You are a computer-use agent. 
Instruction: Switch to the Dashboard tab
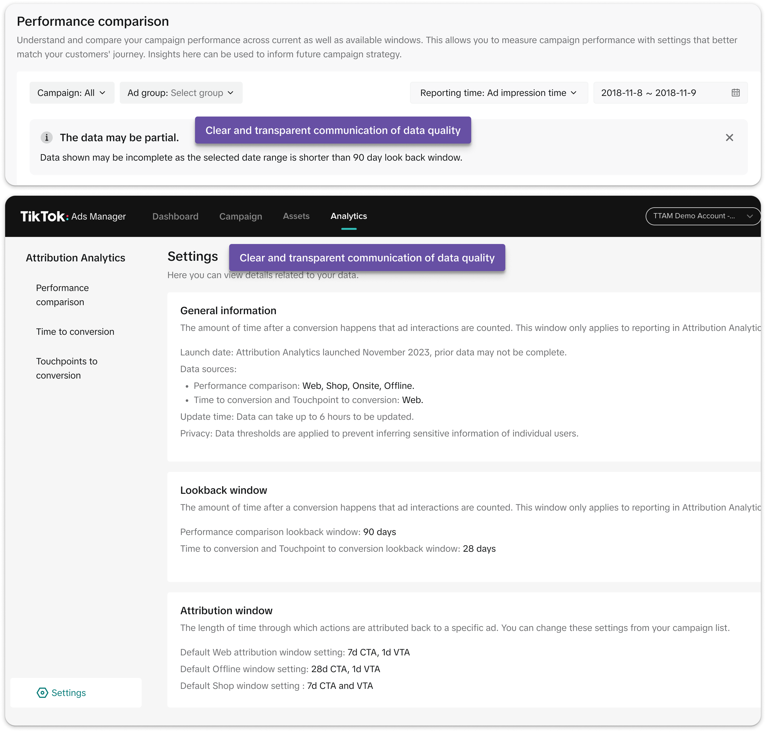(x=175, y=217)
